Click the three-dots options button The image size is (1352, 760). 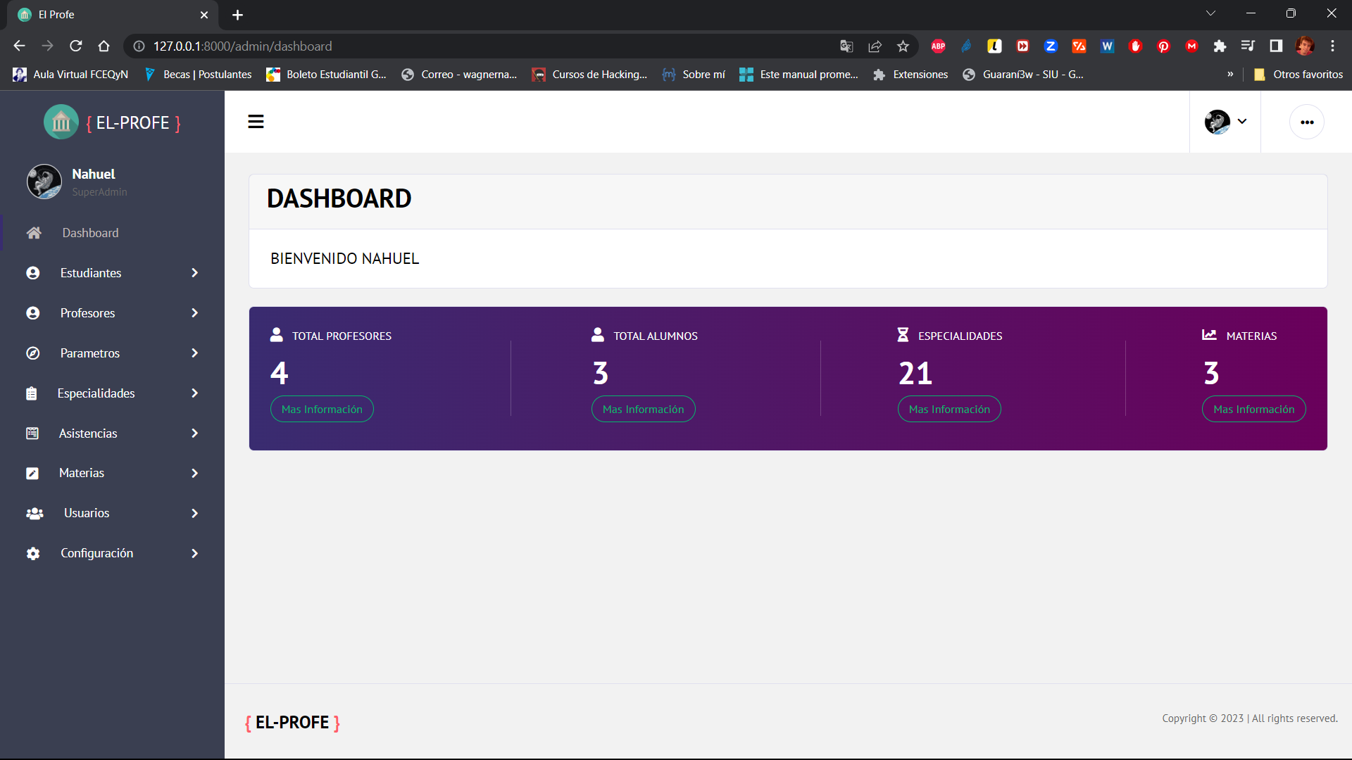[1307, 122]
